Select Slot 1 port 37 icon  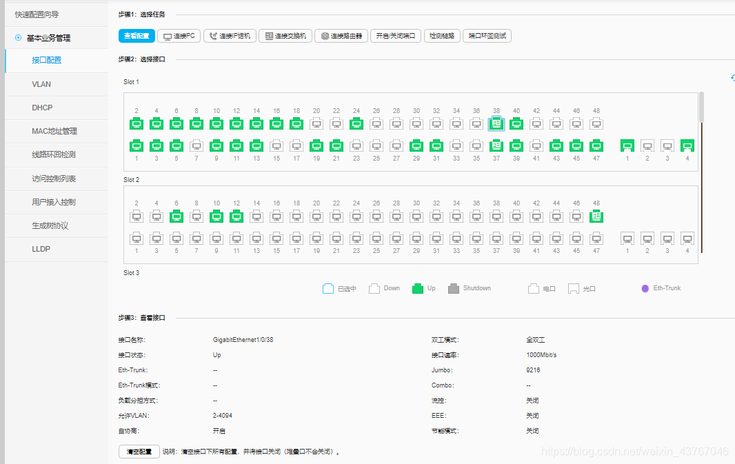coord(496,145)
